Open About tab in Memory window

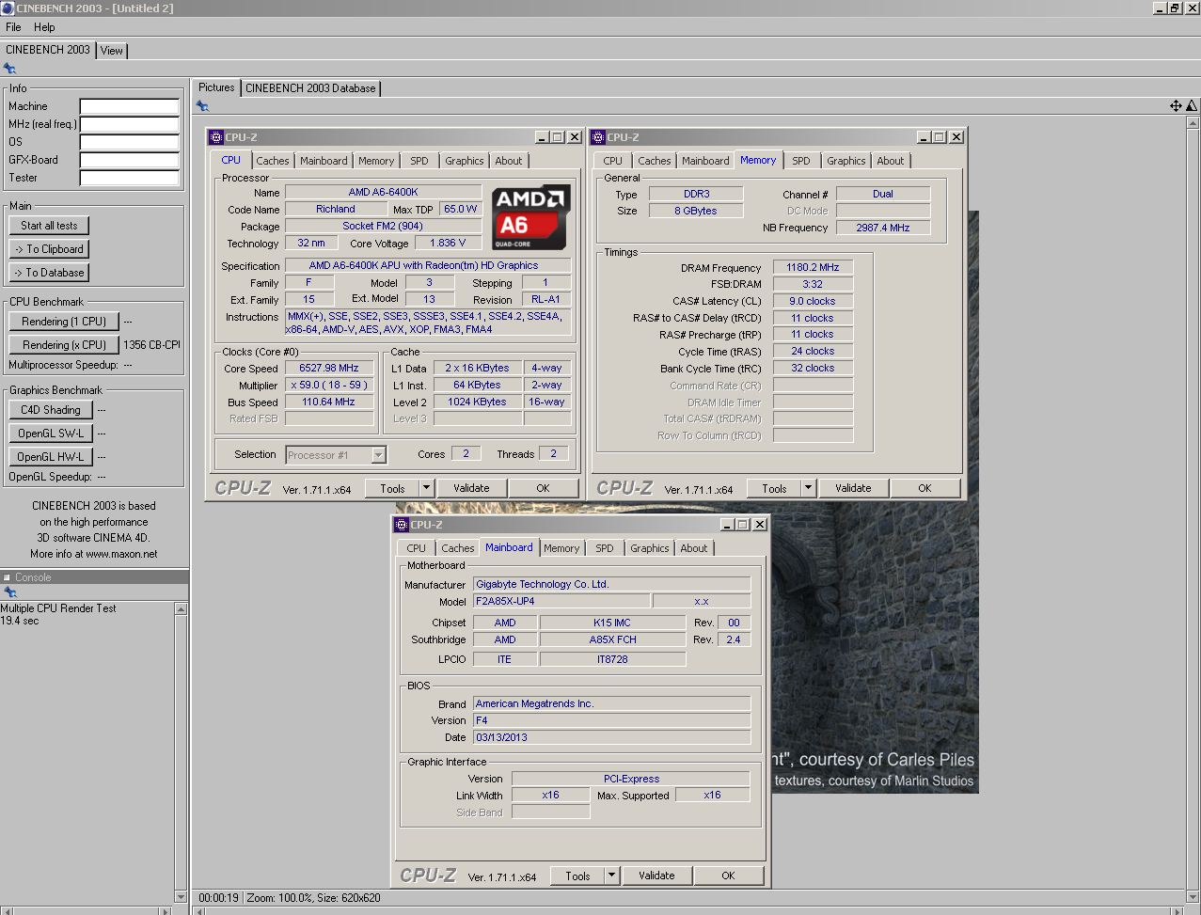pyautogui.click(x=891, y=161)
